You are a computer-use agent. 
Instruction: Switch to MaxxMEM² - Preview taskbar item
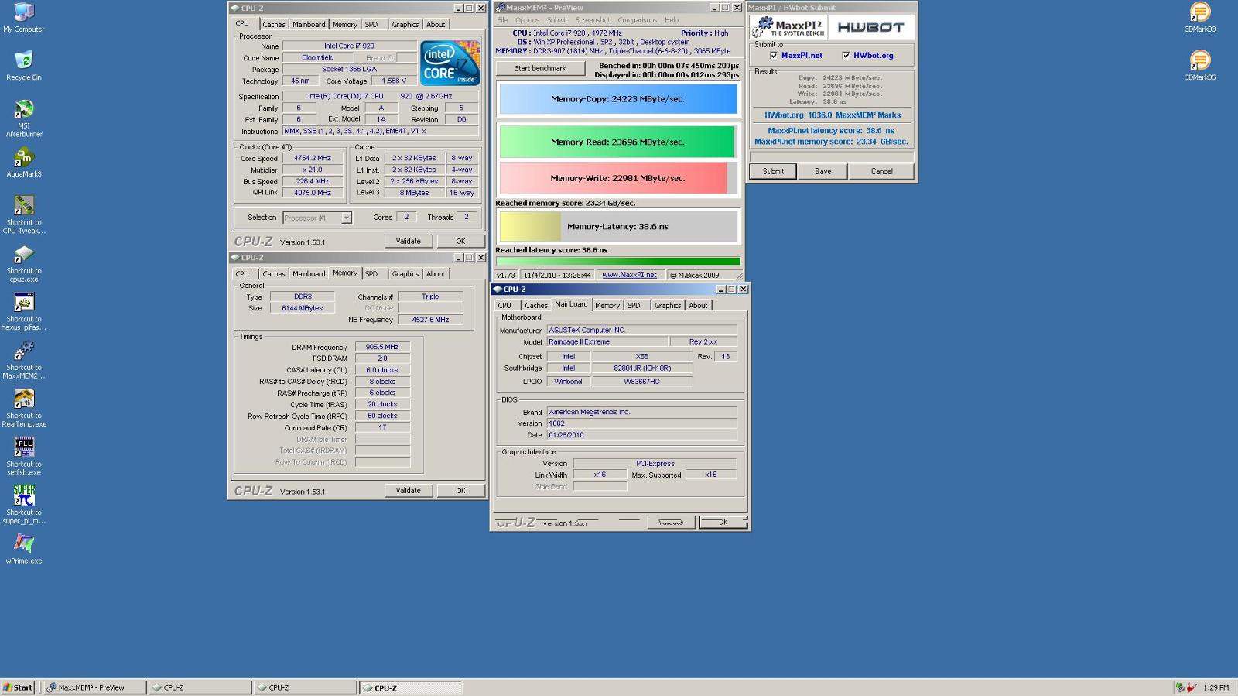click(x=95, y=687)
